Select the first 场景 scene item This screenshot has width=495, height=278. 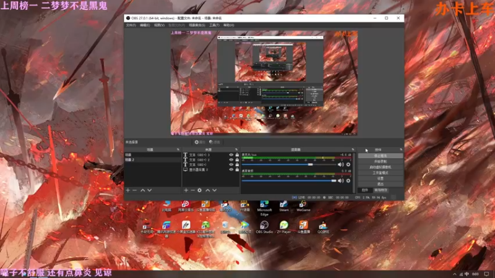point(153,155)
